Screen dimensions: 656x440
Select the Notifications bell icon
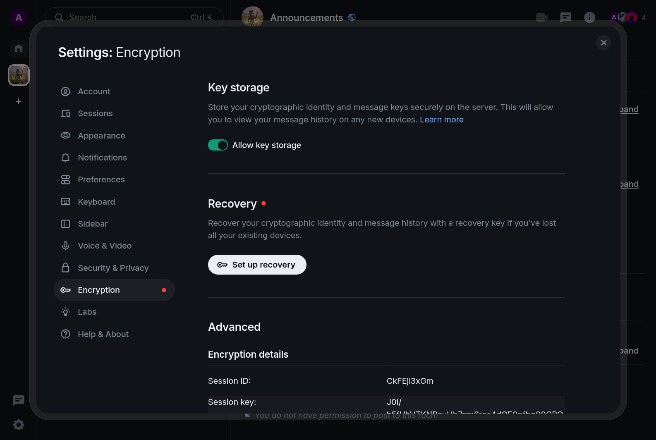click(x=65, y=158)
